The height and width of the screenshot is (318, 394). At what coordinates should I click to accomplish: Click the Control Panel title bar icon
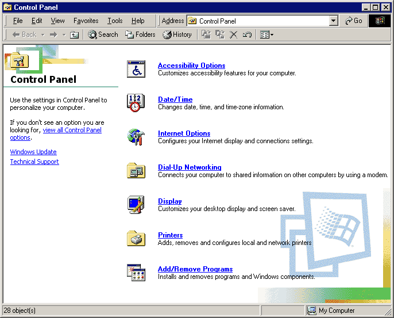(x=7, y=7)
